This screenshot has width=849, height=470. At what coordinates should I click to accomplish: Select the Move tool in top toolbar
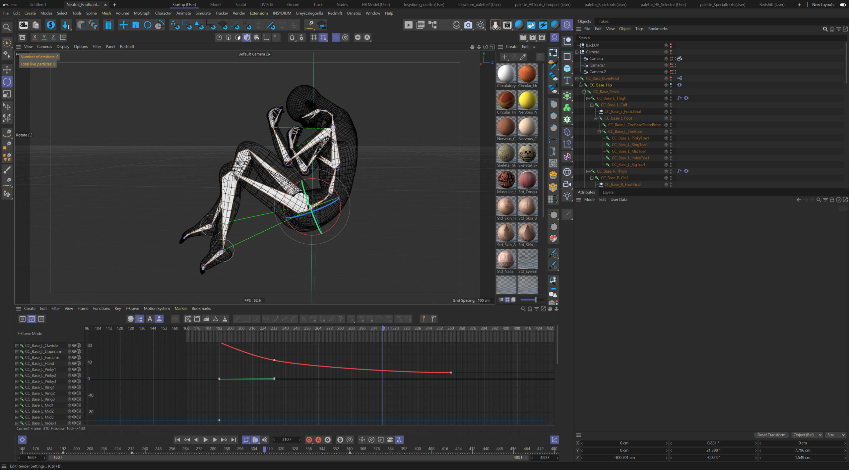pyautogui.click(x=123, y=25)
